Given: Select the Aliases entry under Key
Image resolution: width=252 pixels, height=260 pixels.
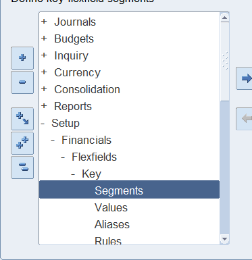Looking at the screenshot, I should [x=112, y=224].
